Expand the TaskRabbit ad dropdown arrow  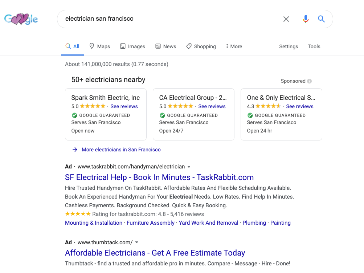189,167
